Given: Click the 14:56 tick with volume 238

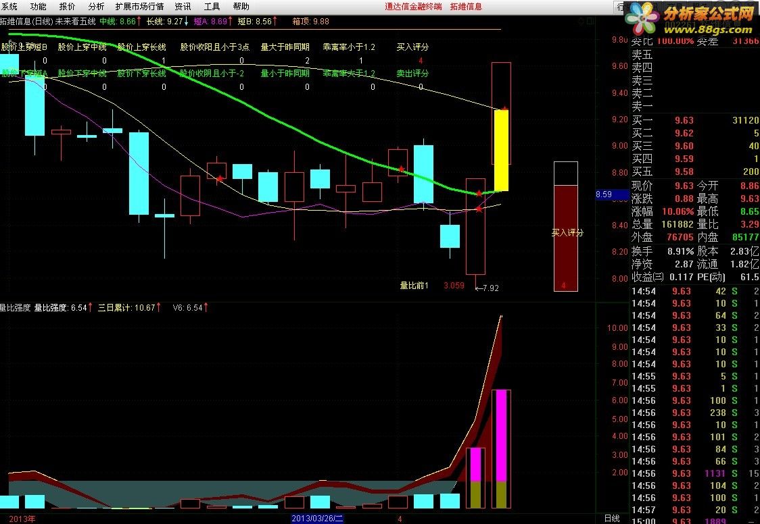Looking at the screenshot, I should tap(695, 413).
